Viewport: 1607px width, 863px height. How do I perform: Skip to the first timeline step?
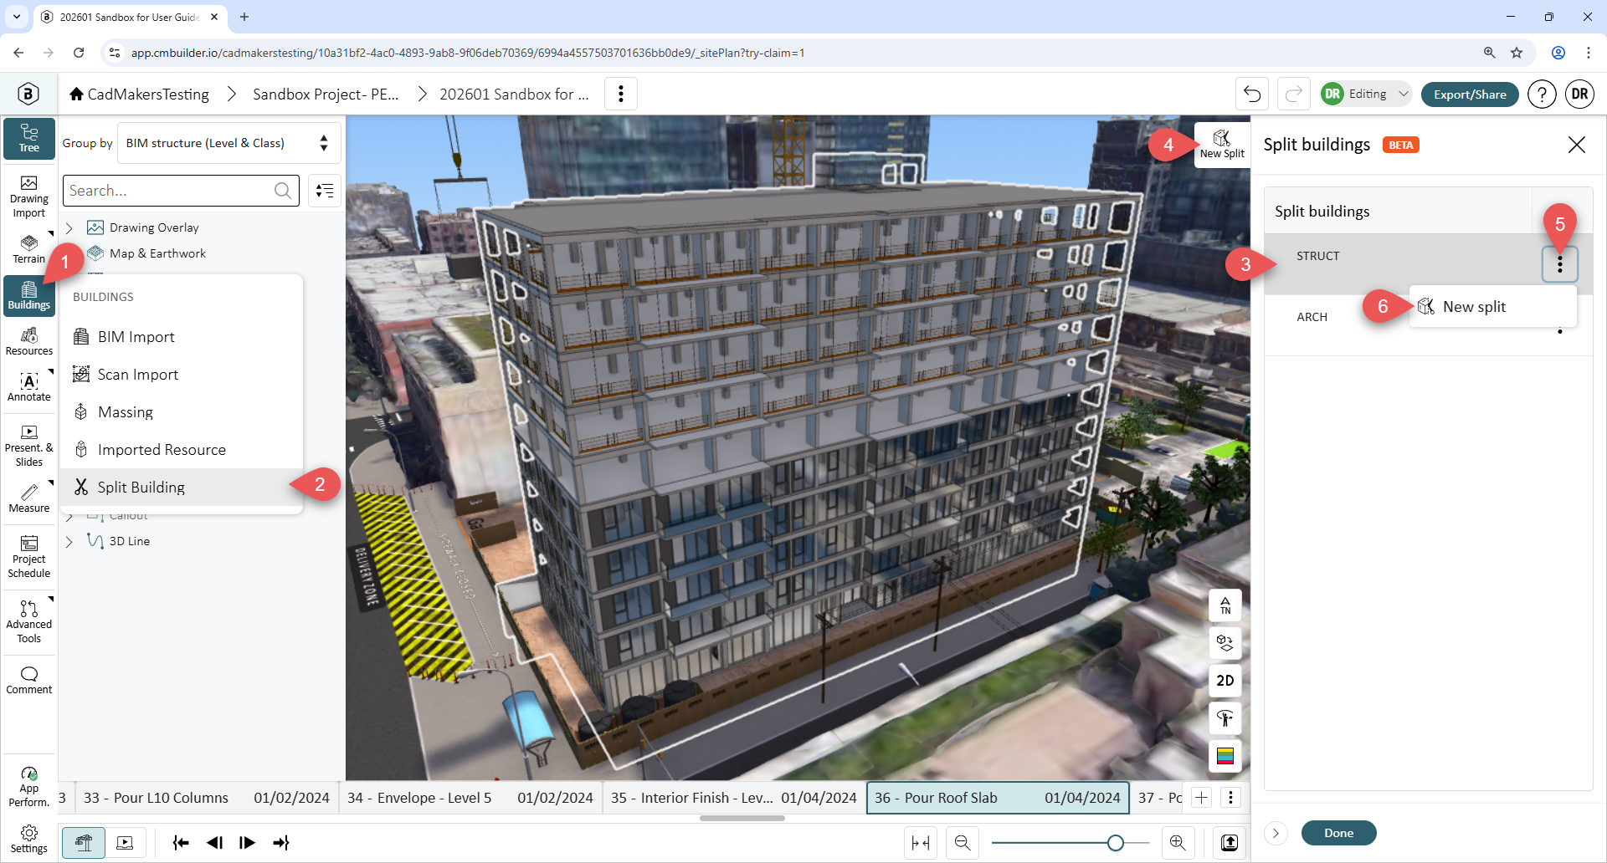point(180,842)
